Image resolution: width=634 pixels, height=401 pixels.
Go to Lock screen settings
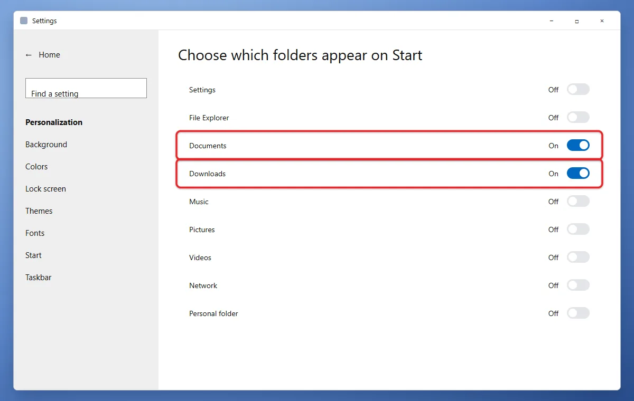(45, 189)
